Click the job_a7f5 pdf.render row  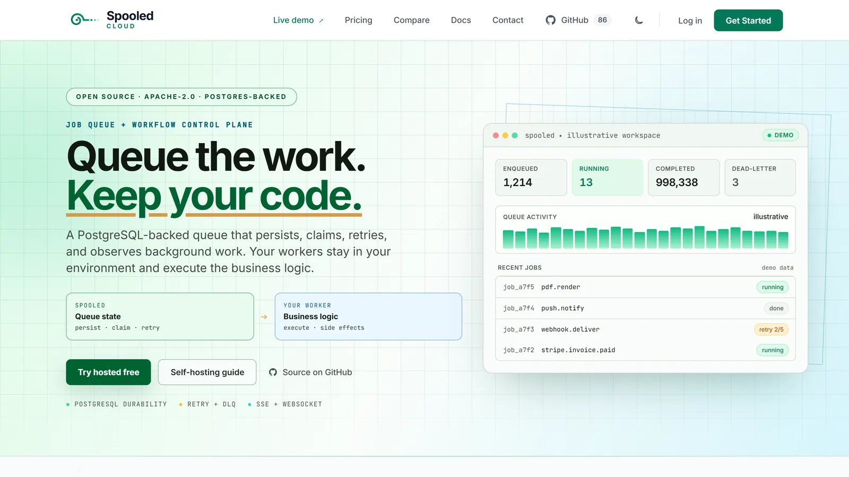pyautogui.click(x=645, y=287)
